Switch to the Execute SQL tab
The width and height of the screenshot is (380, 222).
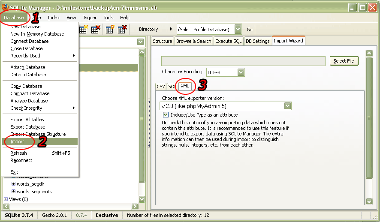point(228,41)
